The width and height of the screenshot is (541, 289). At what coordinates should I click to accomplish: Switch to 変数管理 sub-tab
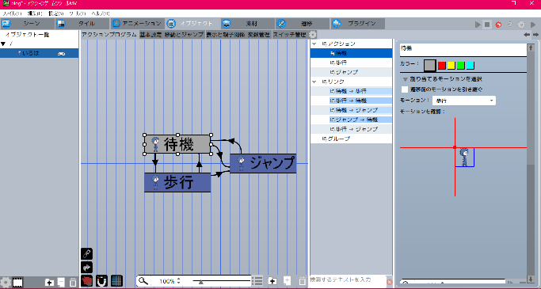click(259, 35)
